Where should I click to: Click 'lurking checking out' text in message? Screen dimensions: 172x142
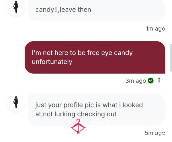click(85, 114)
